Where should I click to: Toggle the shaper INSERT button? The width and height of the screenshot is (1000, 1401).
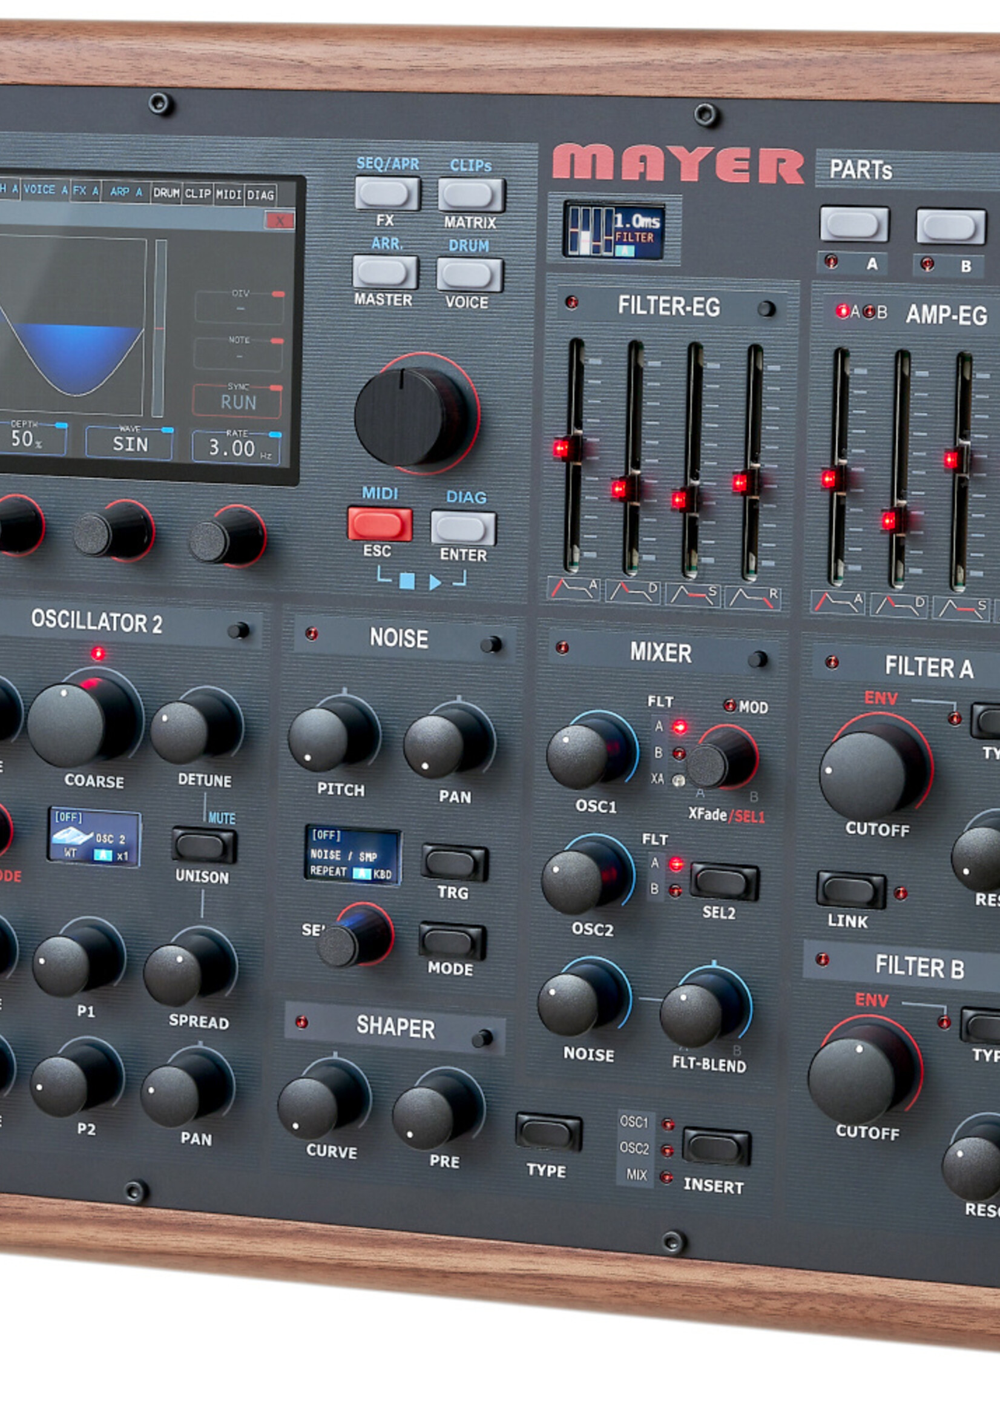click(716, 1147)
